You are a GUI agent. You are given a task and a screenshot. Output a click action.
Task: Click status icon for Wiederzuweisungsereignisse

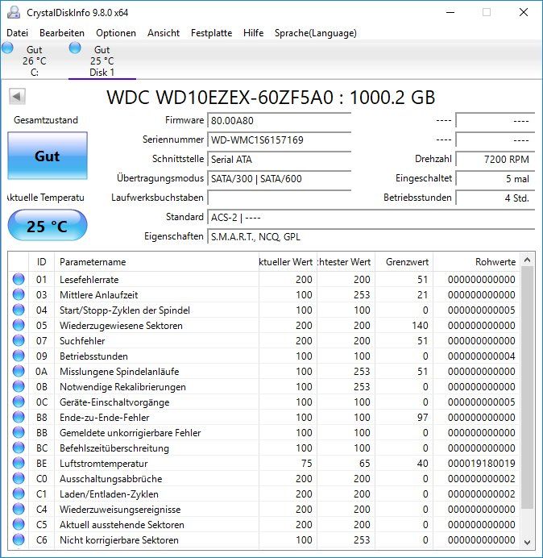click(19, 509)
